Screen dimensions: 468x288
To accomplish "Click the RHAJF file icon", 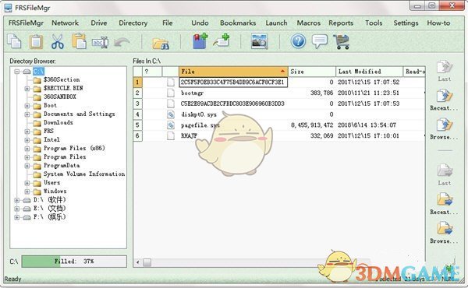I will 171,135.
